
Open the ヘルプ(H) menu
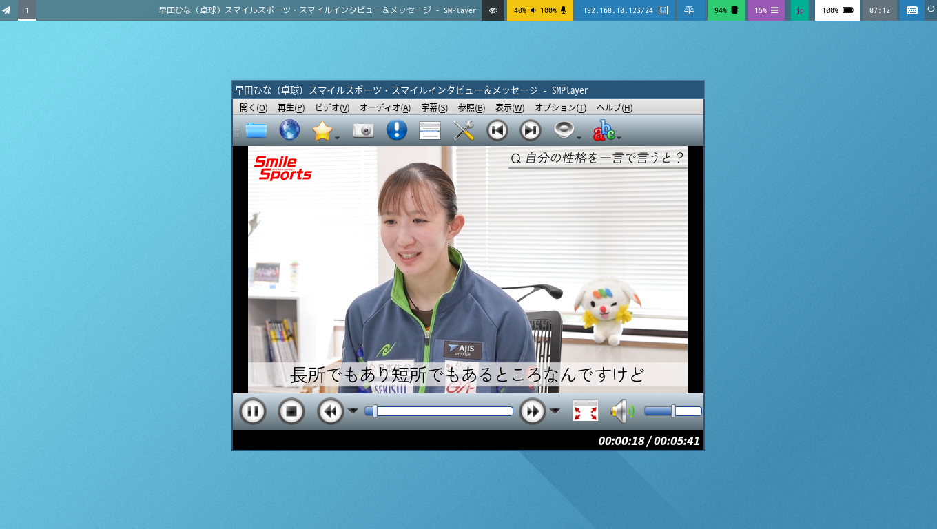[x=615, y=107]
